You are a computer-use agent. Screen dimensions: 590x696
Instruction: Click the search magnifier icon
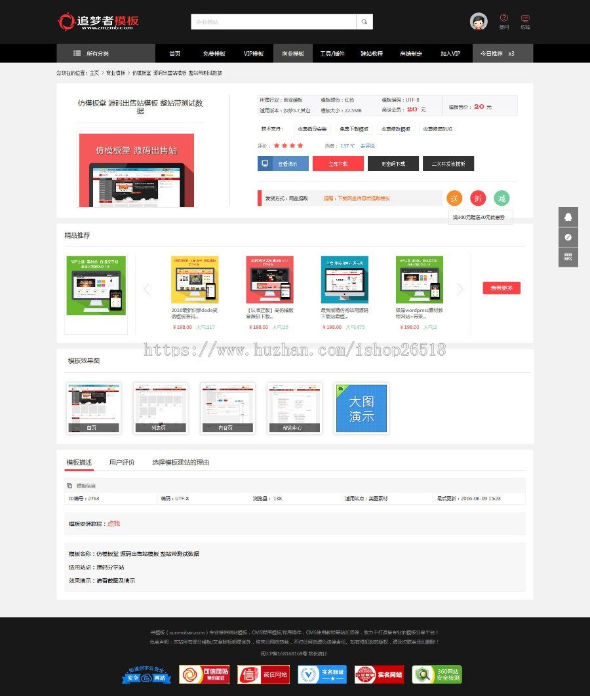(364, 22)
